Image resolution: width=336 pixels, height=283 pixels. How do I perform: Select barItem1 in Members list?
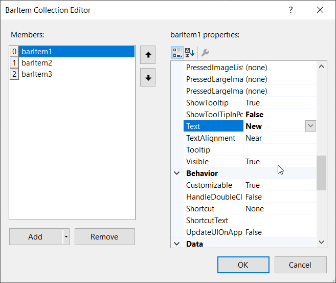(37, 52)
